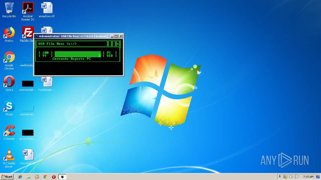The image size is (321, 180).
Task: Launch Windows Media Player from taskbar
Action: pos(37,177)
